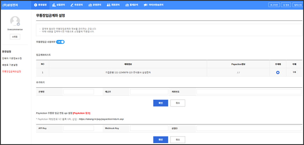
Task: Select 무통장입금계좌설정 in the sidebar
Action: (12, 71)
